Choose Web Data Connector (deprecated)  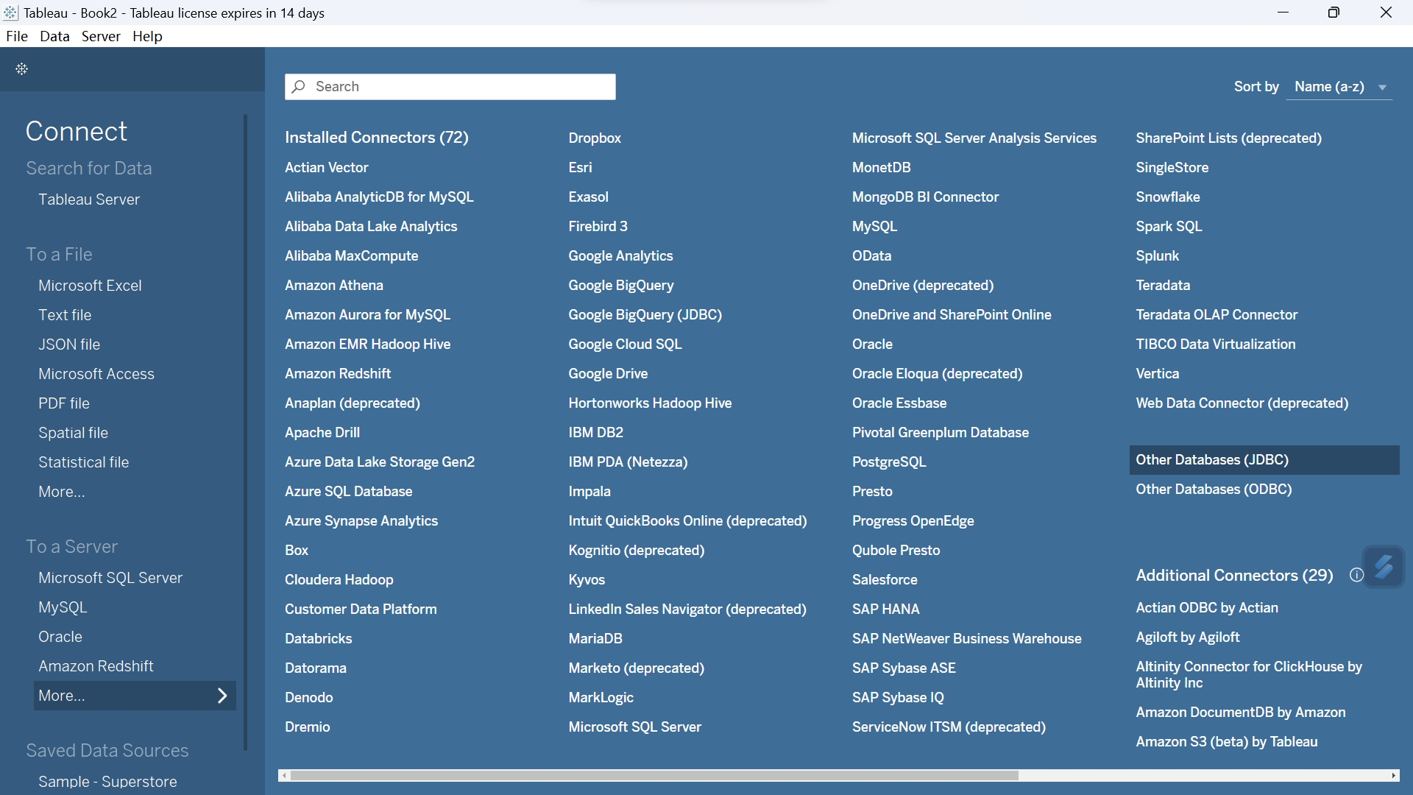pos(1242,403)
